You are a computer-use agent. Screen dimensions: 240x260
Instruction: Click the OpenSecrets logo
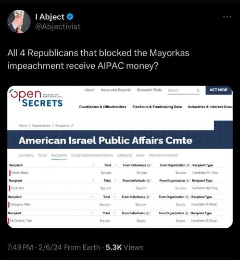(36, 98)
